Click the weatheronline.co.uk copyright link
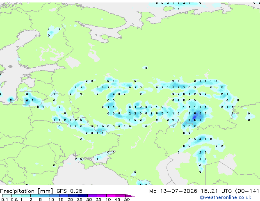Screen dimensions: 260x201 coord(225,198)
